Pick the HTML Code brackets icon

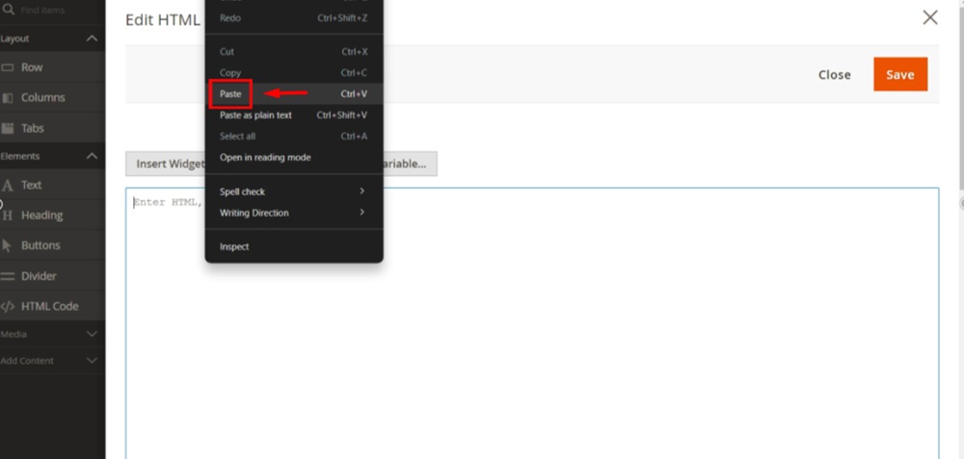click(x=8, y=306)
